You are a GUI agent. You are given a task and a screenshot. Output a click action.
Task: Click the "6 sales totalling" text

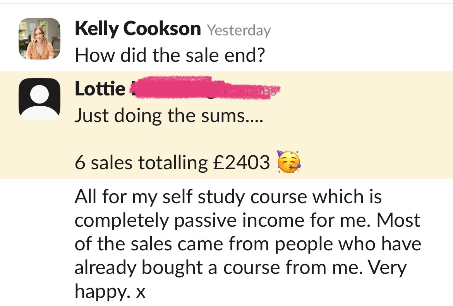coord(141,163)
